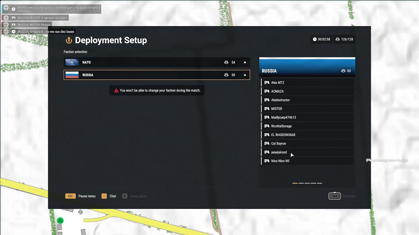
Task: Select player Aledestructor
Action: [x=307, y=100]
